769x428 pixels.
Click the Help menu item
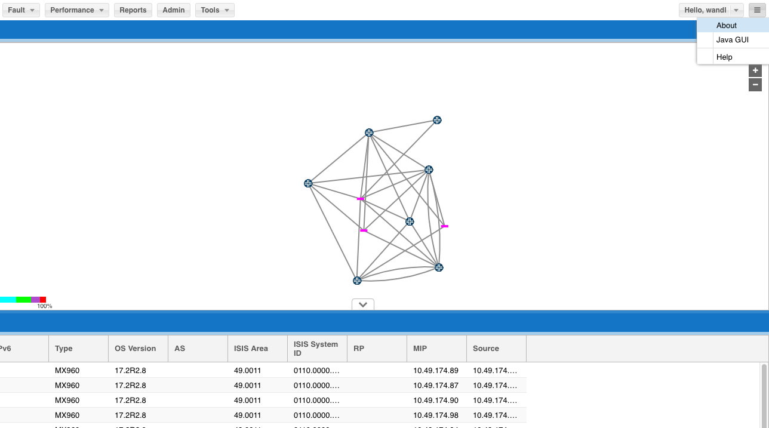(x=724, y=57)
